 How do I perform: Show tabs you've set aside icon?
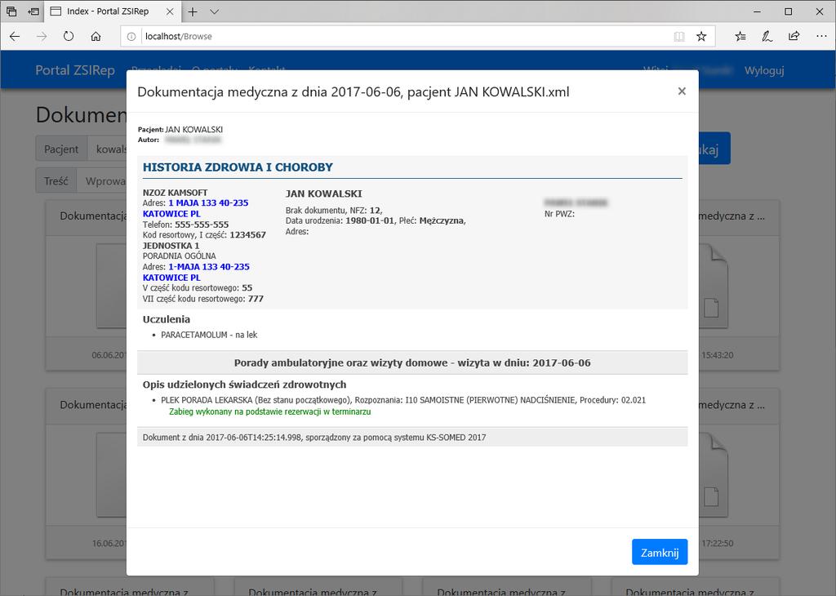pos(11,11)
